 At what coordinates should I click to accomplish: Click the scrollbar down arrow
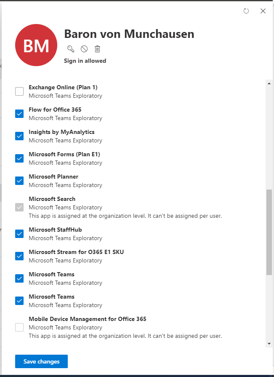269,344
